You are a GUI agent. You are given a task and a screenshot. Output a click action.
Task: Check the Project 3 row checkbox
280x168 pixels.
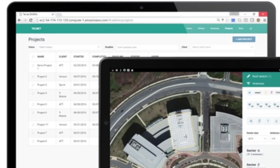point(33,85)
